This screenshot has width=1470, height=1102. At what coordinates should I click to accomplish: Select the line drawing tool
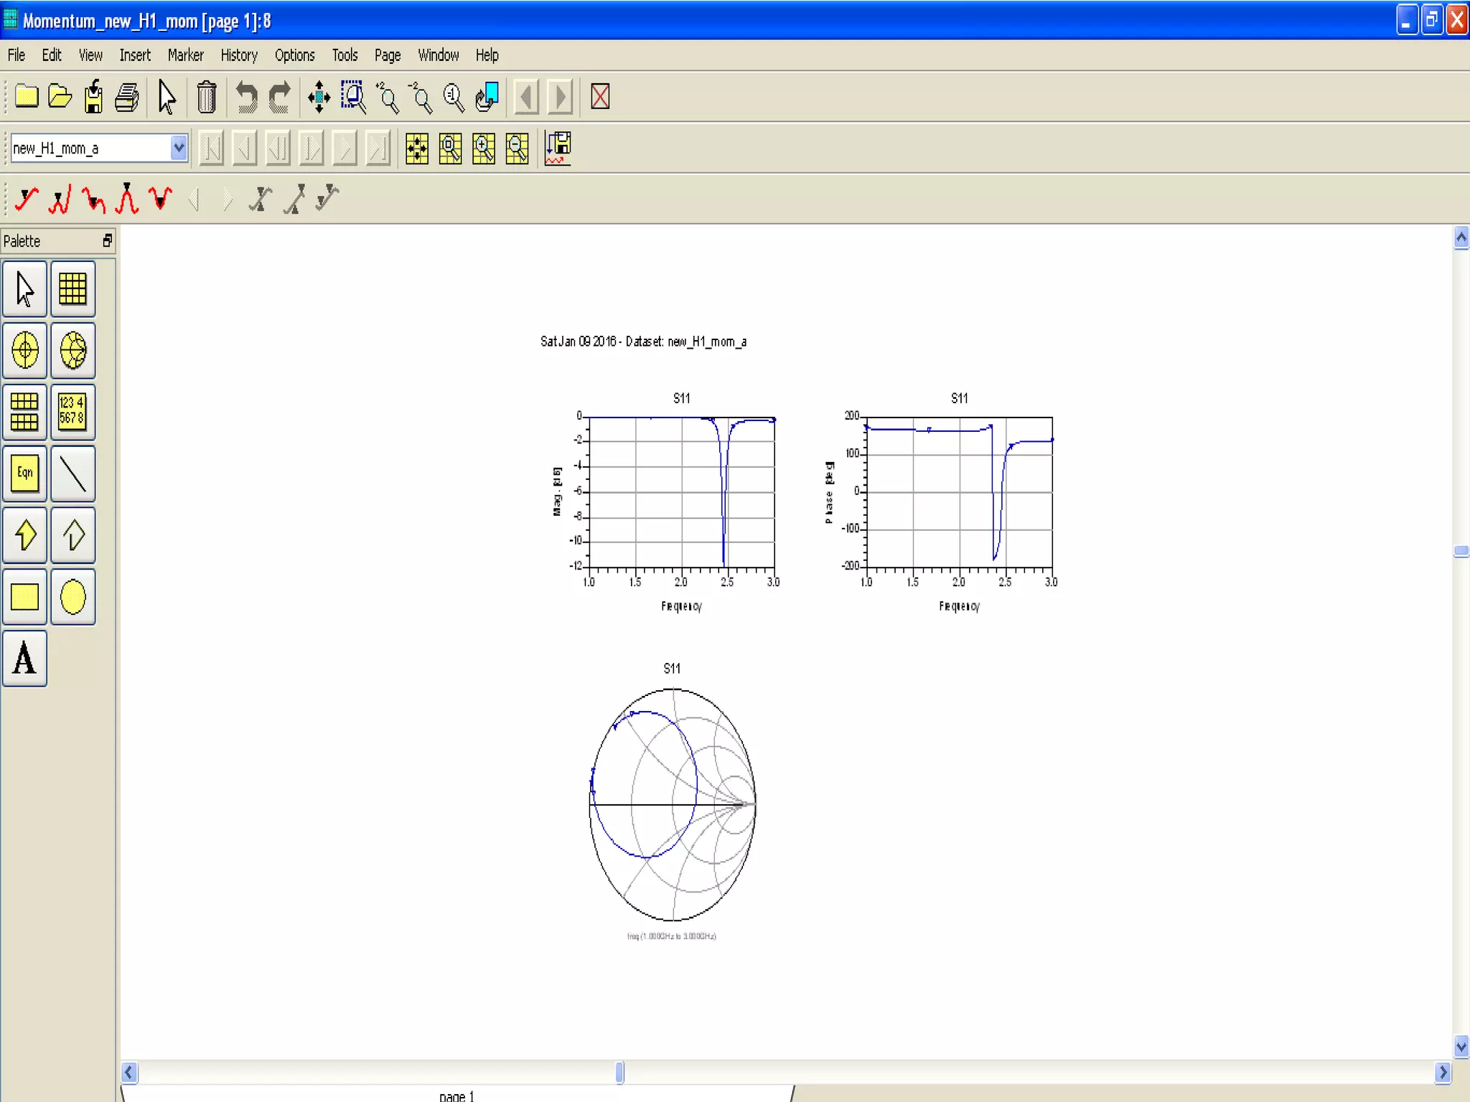72,474
